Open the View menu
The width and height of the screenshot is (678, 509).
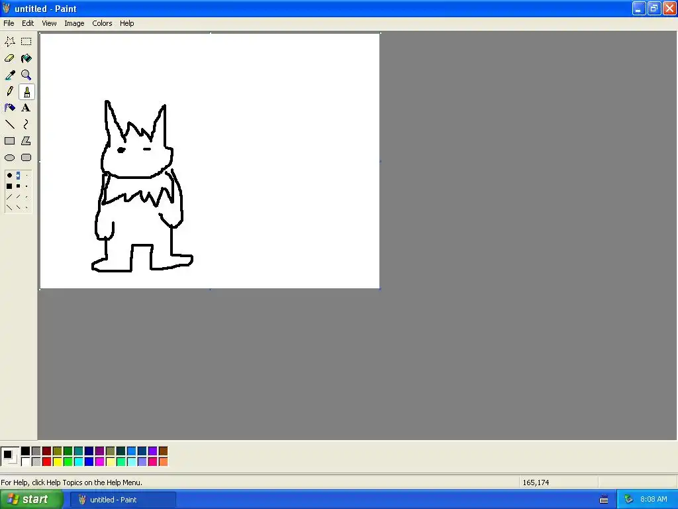click(49, 23)
